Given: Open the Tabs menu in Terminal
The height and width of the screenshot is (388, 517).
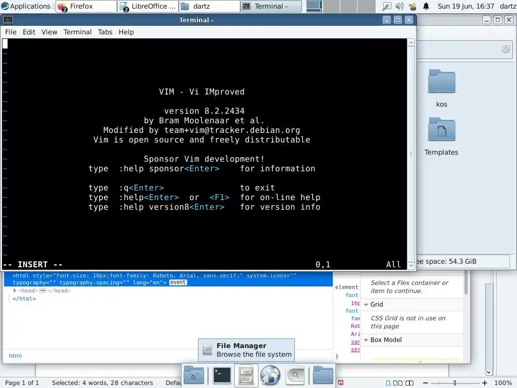Looking at the screenshot, I should pos(105,32).
